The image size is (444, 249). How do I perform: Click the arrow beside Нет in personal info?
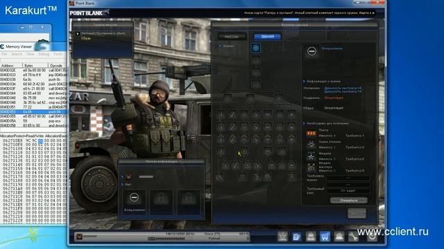[122, 185]
